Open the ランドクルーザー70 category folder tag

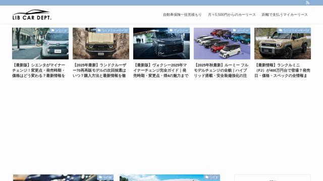point(113,30)
